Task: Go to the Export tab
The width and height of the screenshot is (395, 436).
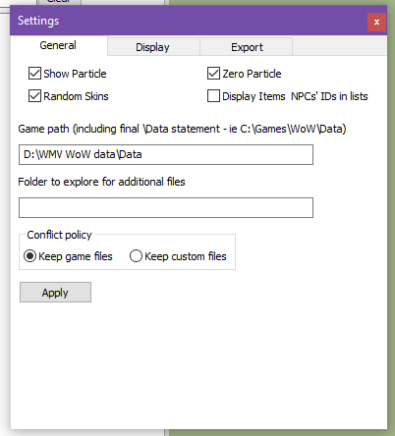Action: click(247, 47)
